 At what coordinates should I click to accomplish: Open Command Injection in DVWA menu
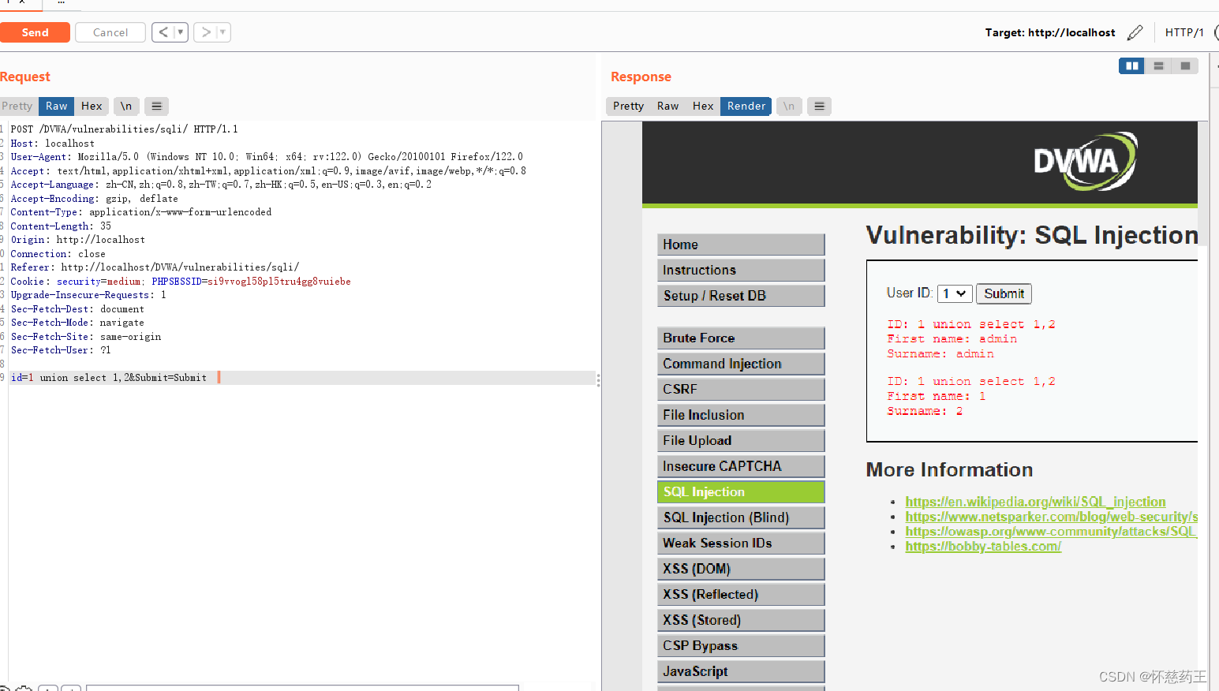pyautogui.click(x=741, y=364)
